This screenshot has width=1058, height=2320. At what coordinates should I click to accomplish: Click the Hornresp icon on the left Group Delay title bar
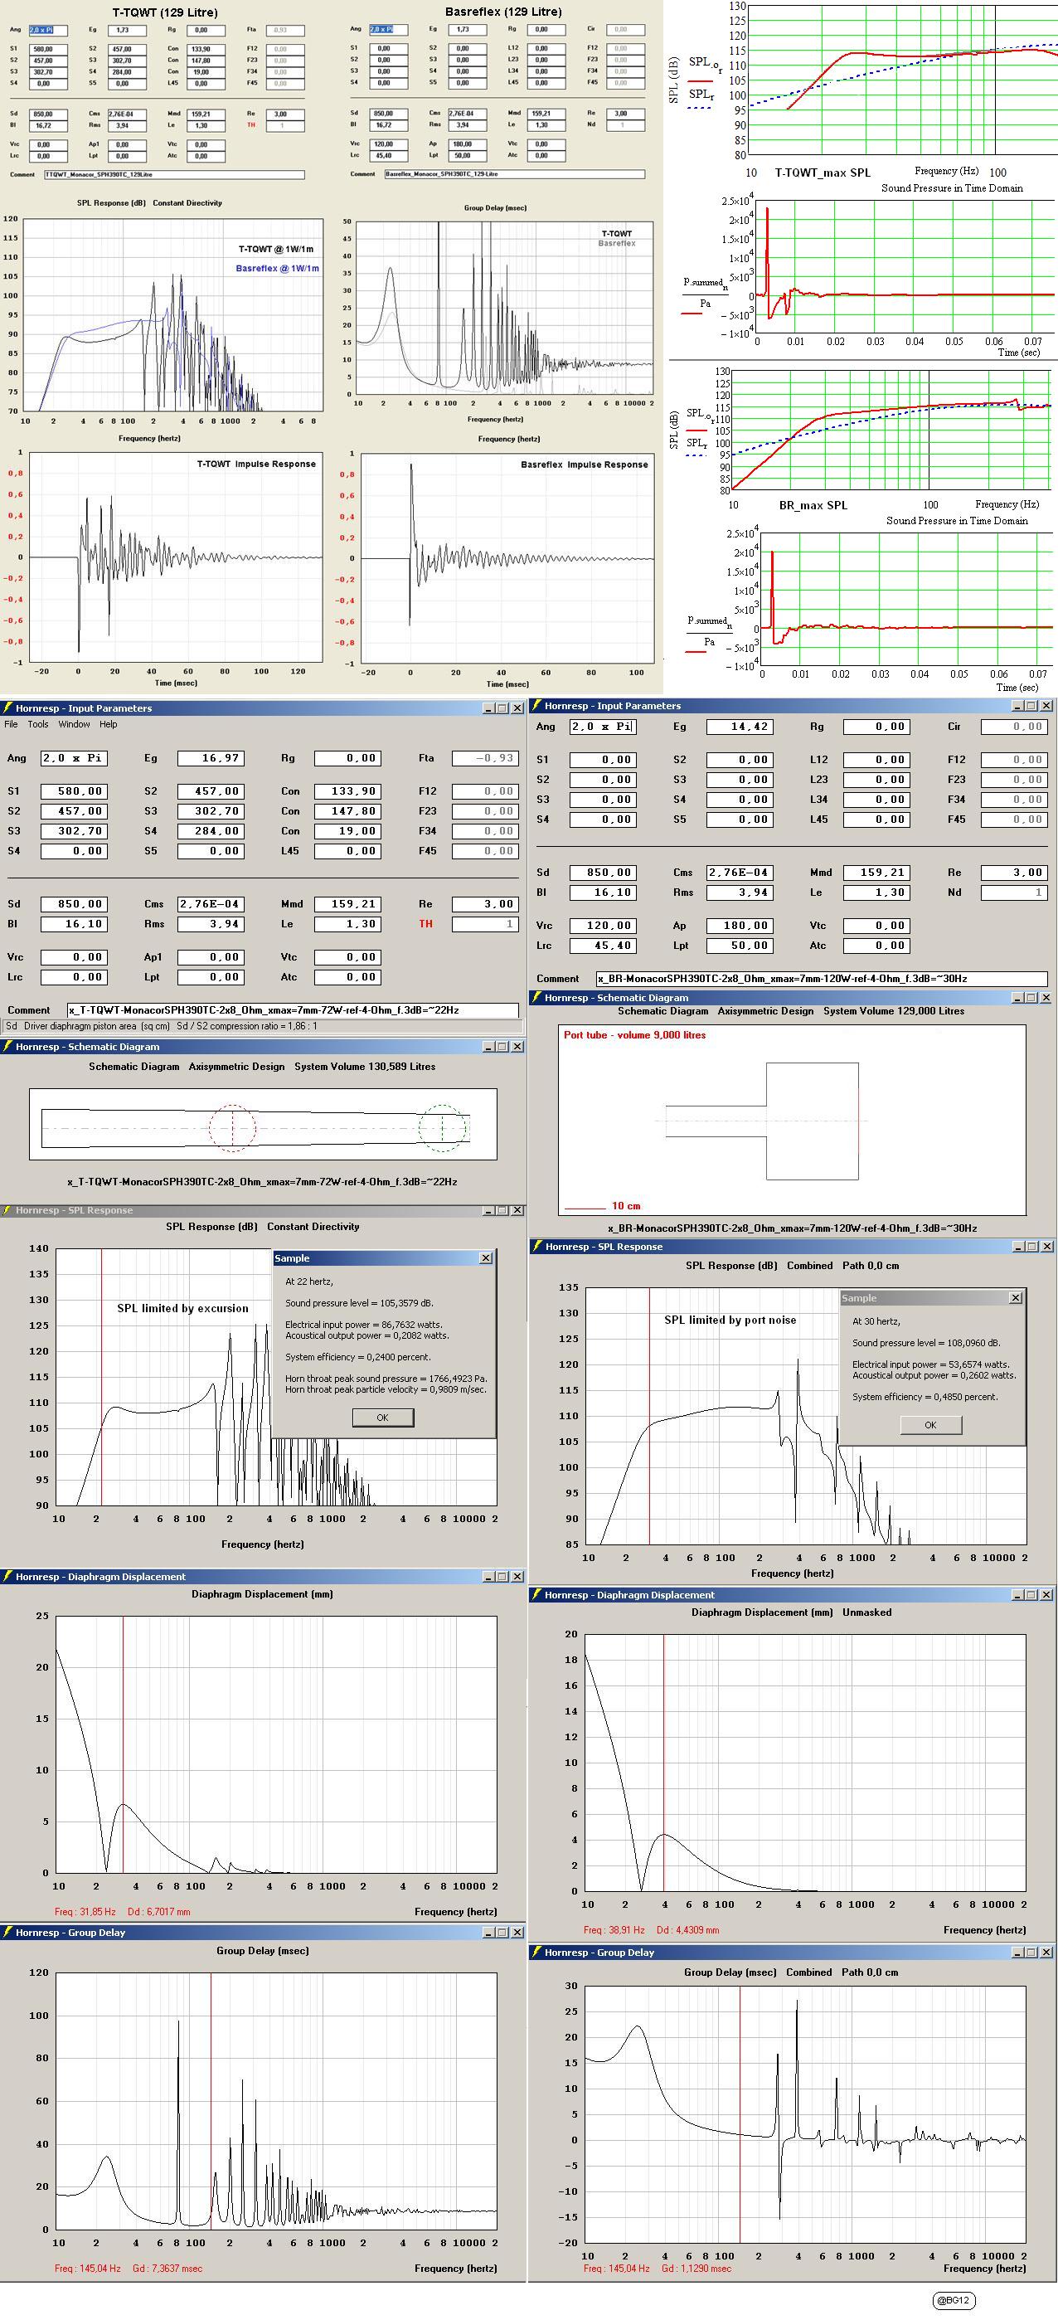tap(7, 1933)
